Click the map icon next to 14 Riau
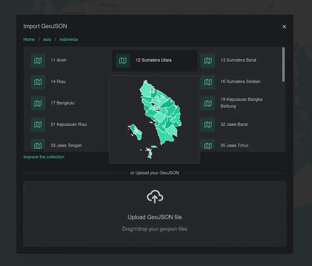Viewport: 312px width, 266px height. pyautogui.click(x=38, y=82)
